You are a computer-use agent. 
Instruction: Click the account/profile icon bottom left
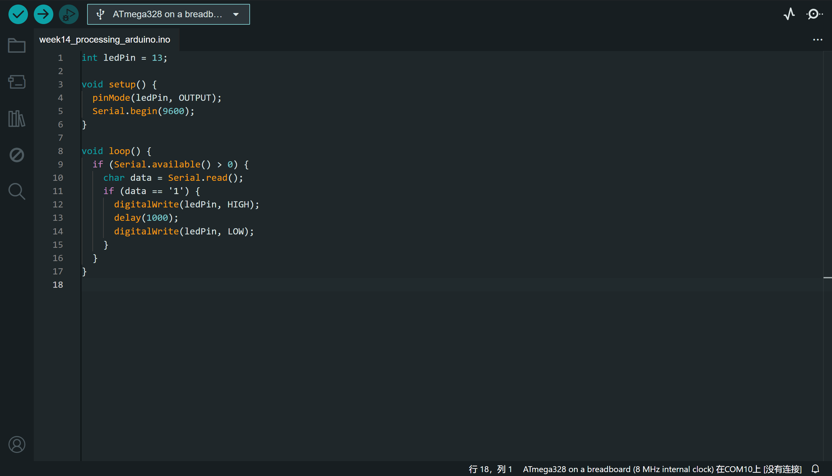[17, 444]
